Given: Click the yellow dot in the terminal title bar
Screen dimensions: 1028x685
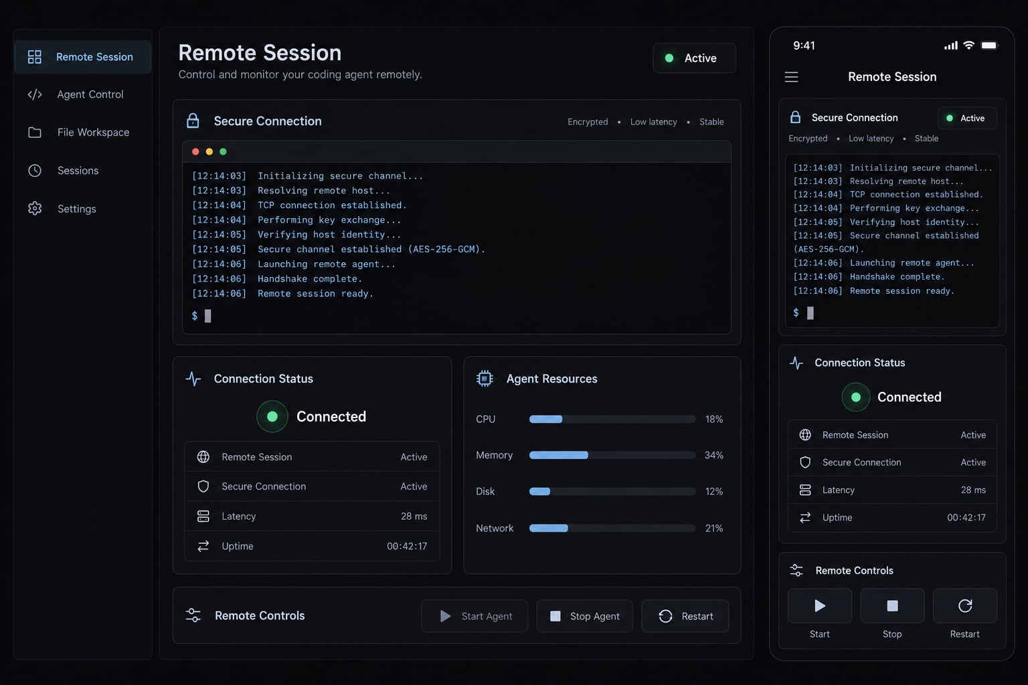Looking at the screenshot, I should tap(209, 152).
